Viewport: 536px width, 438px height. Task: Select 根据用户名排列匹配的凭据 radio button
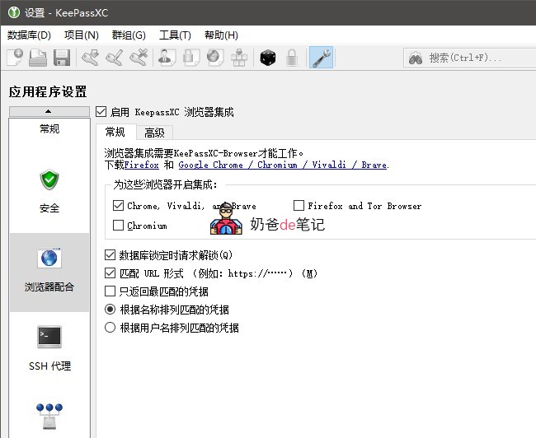(110, 328)
